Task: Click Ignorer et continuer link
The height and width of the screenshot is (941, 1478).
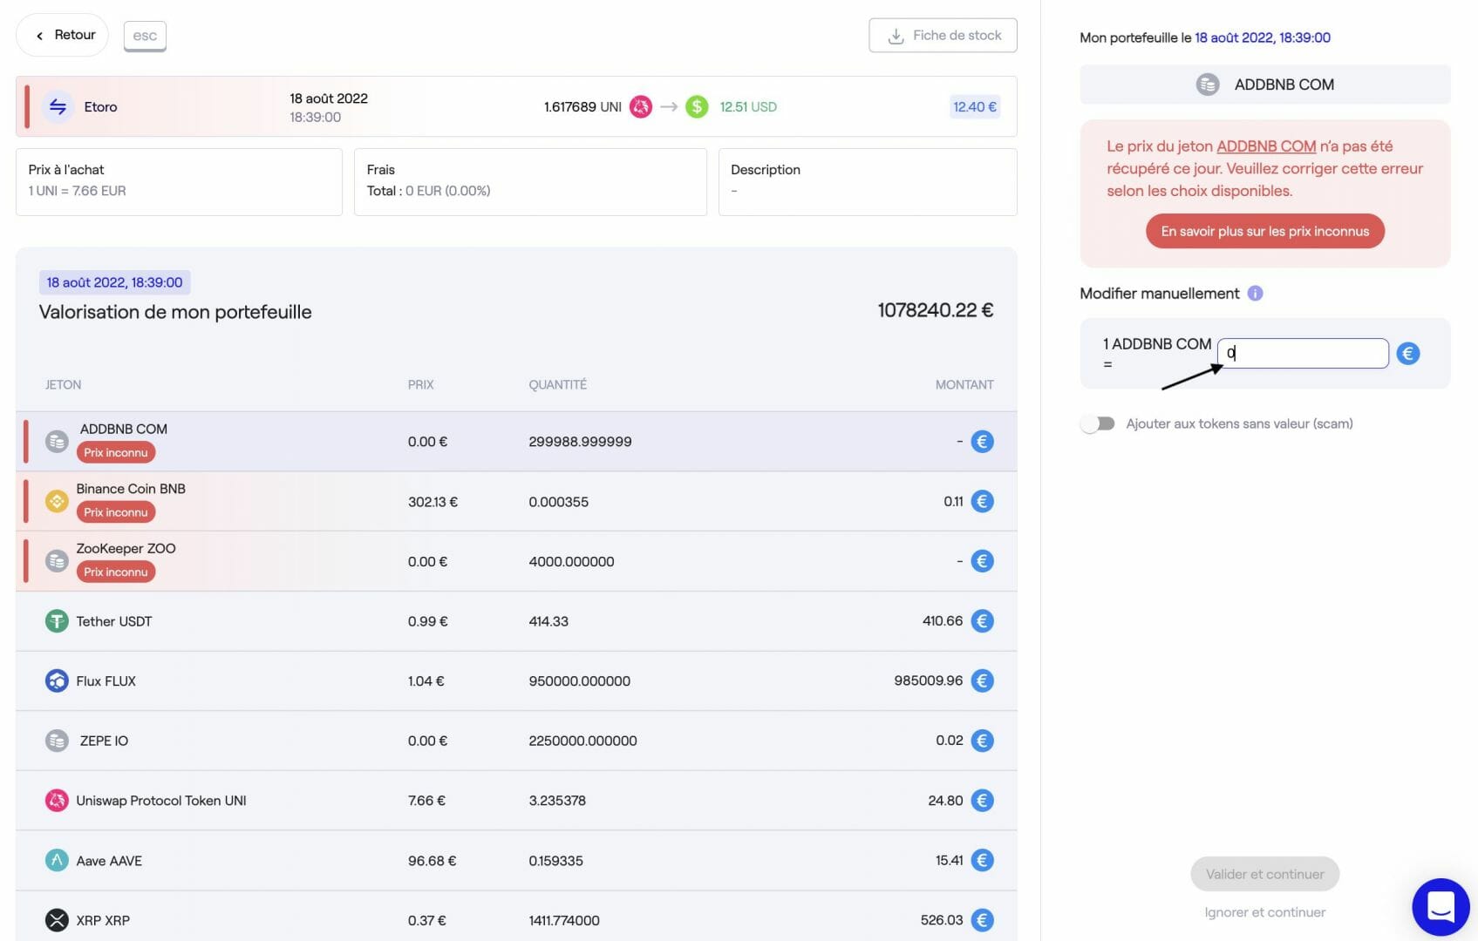Action: [x=1265, y=912]
